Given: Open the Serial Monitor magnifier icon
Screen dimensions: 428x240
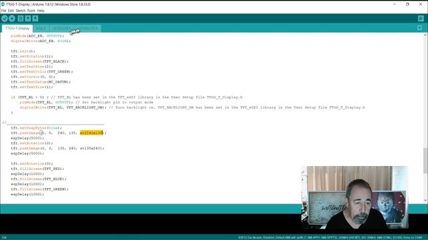Looking at the screenshot, I should (x=421, y=19).
